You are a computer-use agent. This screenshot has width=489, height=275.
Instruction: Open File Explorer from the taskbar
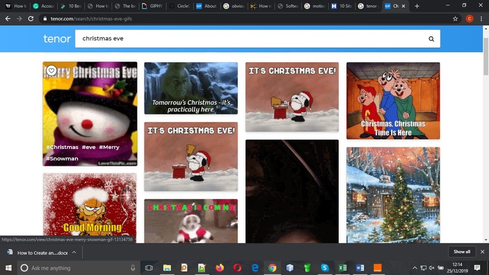pyautogui.click(x=167, y=268)
